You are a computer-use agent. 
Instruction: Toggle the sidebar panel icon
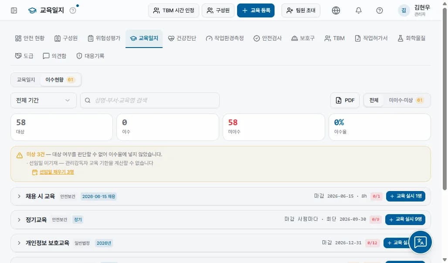pyautogui.click(x=14, y=10)
